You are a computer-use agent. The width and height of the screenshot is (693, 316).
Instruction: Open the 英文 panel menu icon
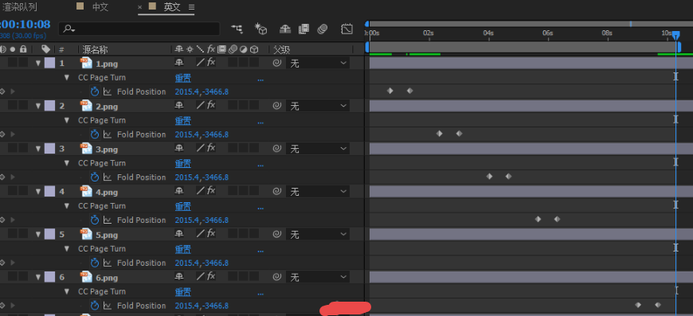pos(191,7)
